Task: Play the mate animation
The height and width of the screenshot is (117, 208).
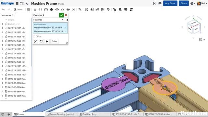Action: (47, 41)
